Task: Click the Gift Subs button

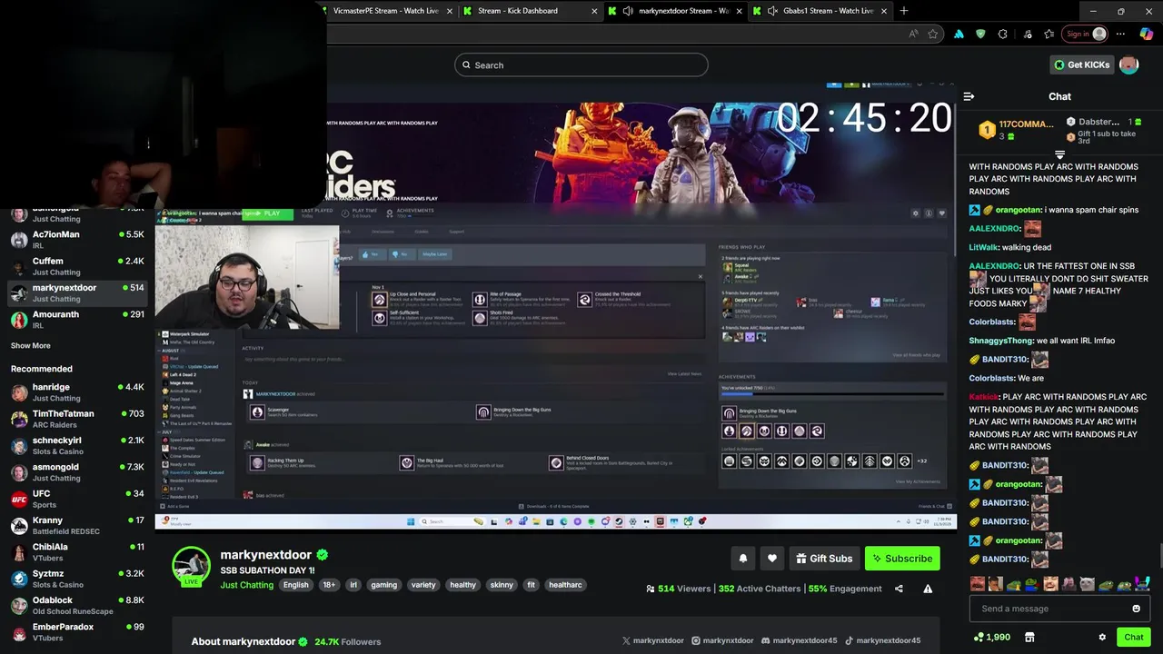Action: pyautogui.click(x=823, y=559)
